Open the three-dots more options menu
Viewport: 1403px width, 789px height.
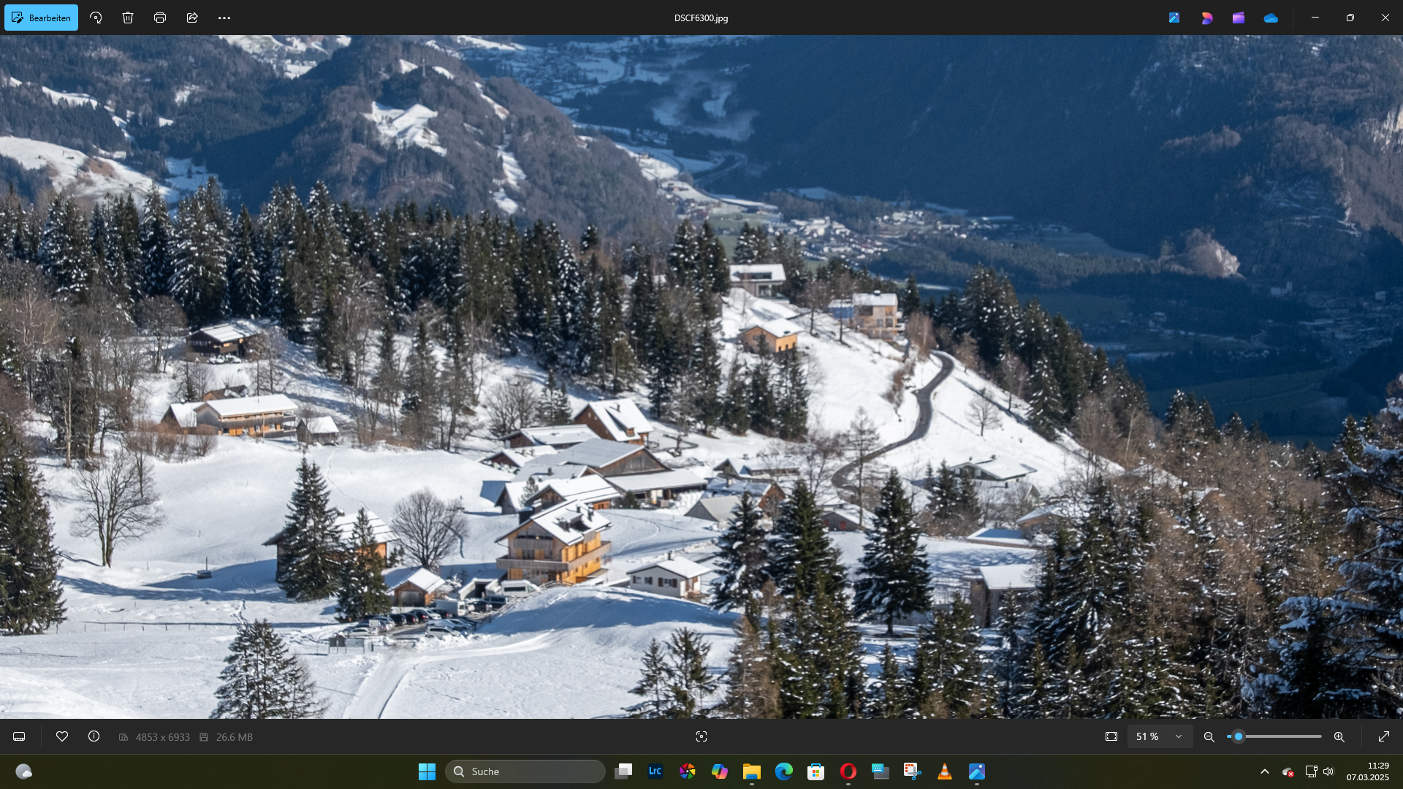tap(224, 18)
